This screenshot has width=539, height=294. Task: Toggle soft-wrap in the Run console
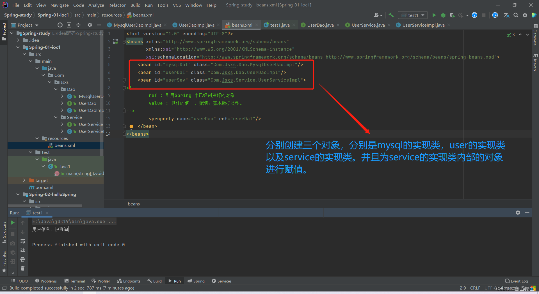point(23,241)
